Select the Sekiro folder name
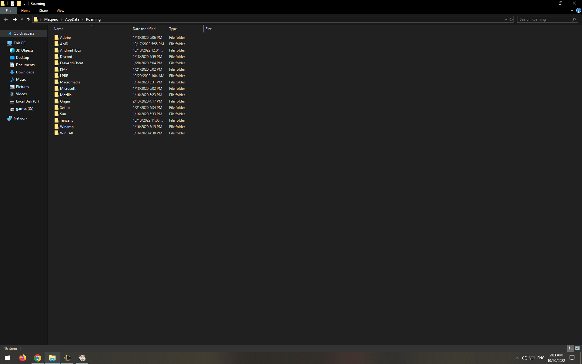The image size is (582, 364). (65, 108)
